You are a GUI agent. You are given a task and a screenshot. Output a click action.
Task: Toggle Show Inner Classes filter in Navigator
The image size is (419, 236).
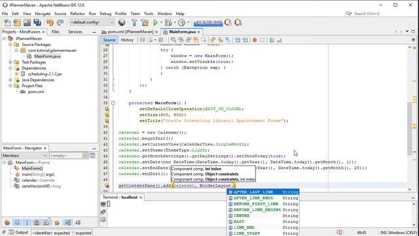pyautogui.click(x=46, y=223)
